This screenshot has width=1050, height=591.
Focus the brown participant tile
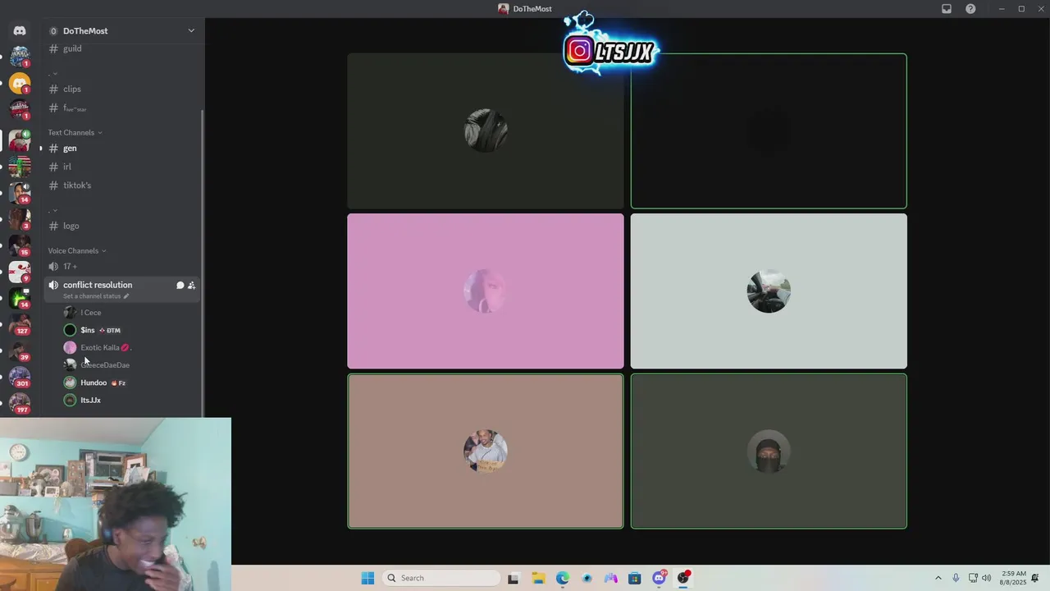pos(486,451)
